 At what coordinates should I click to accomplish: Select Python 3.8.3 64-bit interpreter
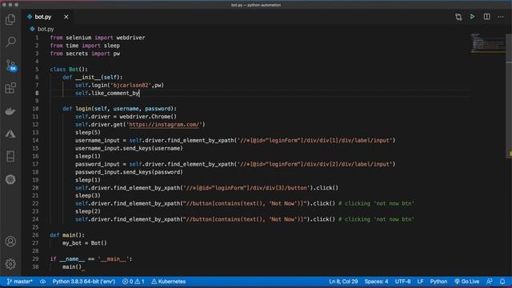[83, 282]
